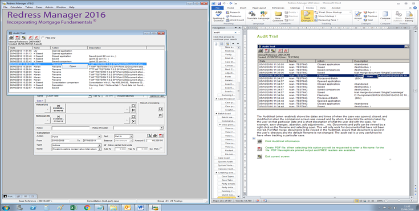419x211 pixels.
Task: Click the Amount £ input field
Action: pyautogui.click(x=155, y=140)
